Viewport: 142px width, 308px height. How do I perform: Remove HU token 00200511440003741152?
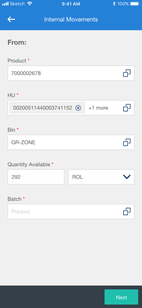click(78, 108)
